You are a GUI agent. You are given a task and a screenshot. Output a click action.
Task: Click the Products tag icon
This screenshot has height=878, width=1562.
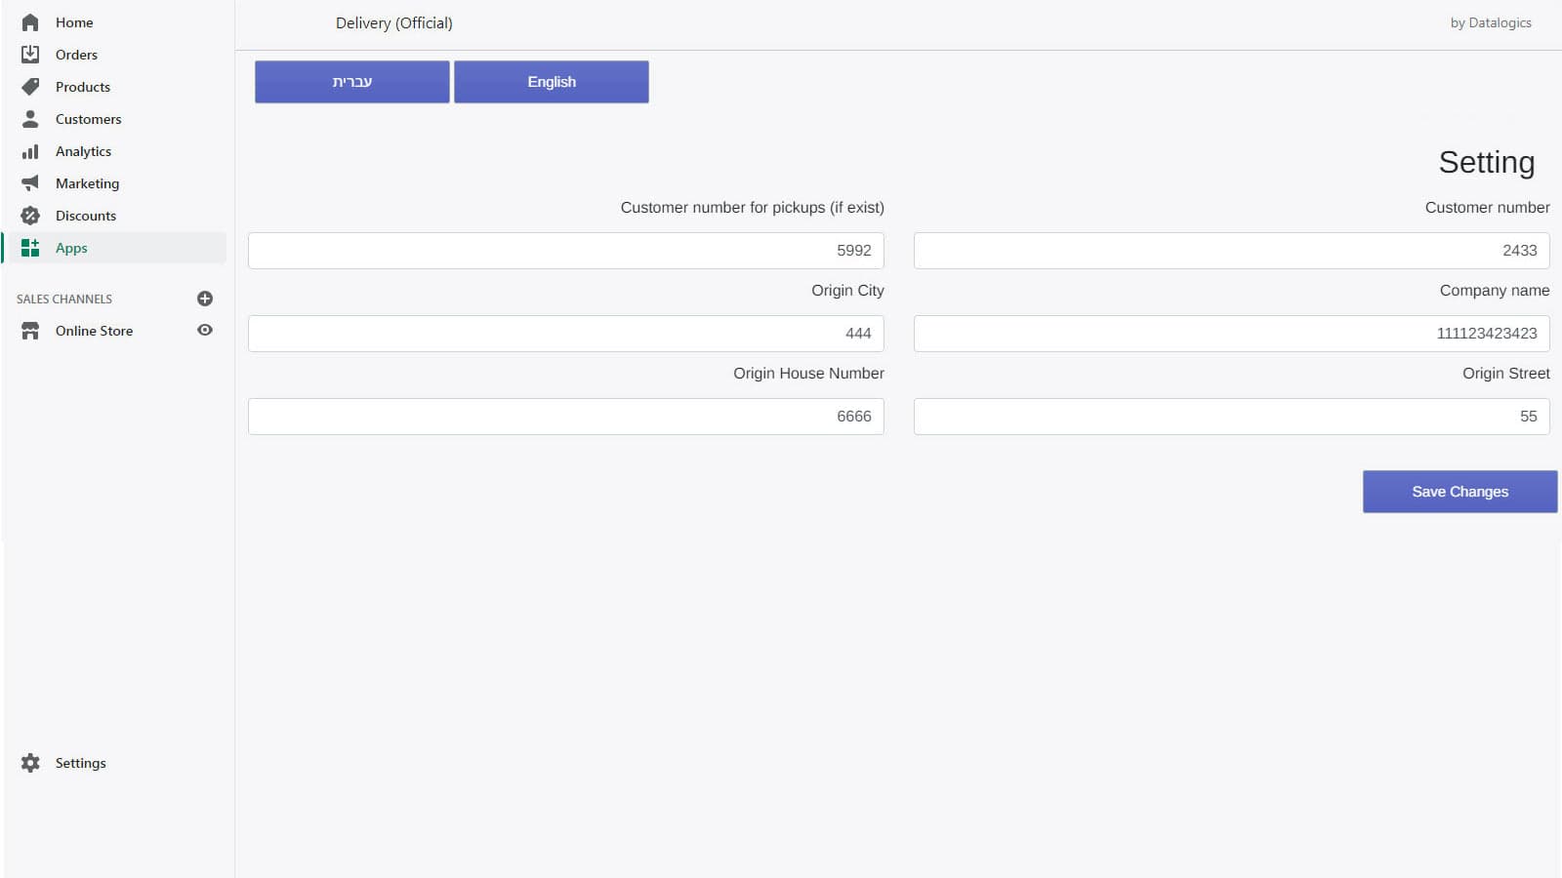click(30, 86)
